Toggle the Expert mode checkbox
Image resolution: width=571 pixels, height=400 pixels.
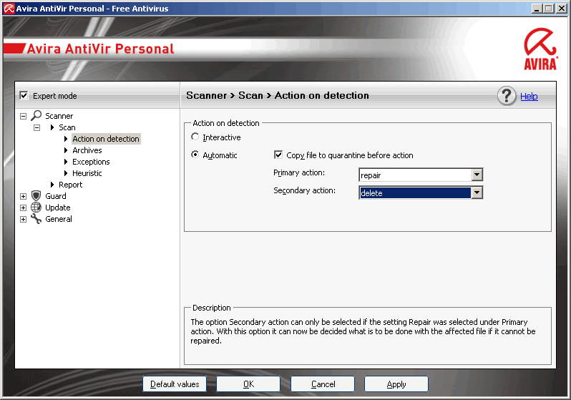(x=24, y=96)
